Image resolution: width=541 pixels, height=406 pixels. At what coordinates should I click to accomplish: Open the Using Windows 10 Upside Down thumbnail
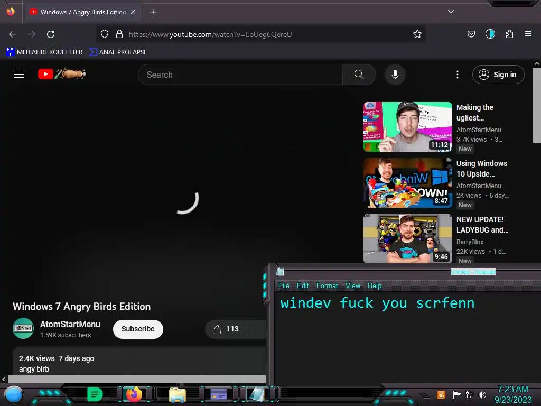(x=408, y=183)
